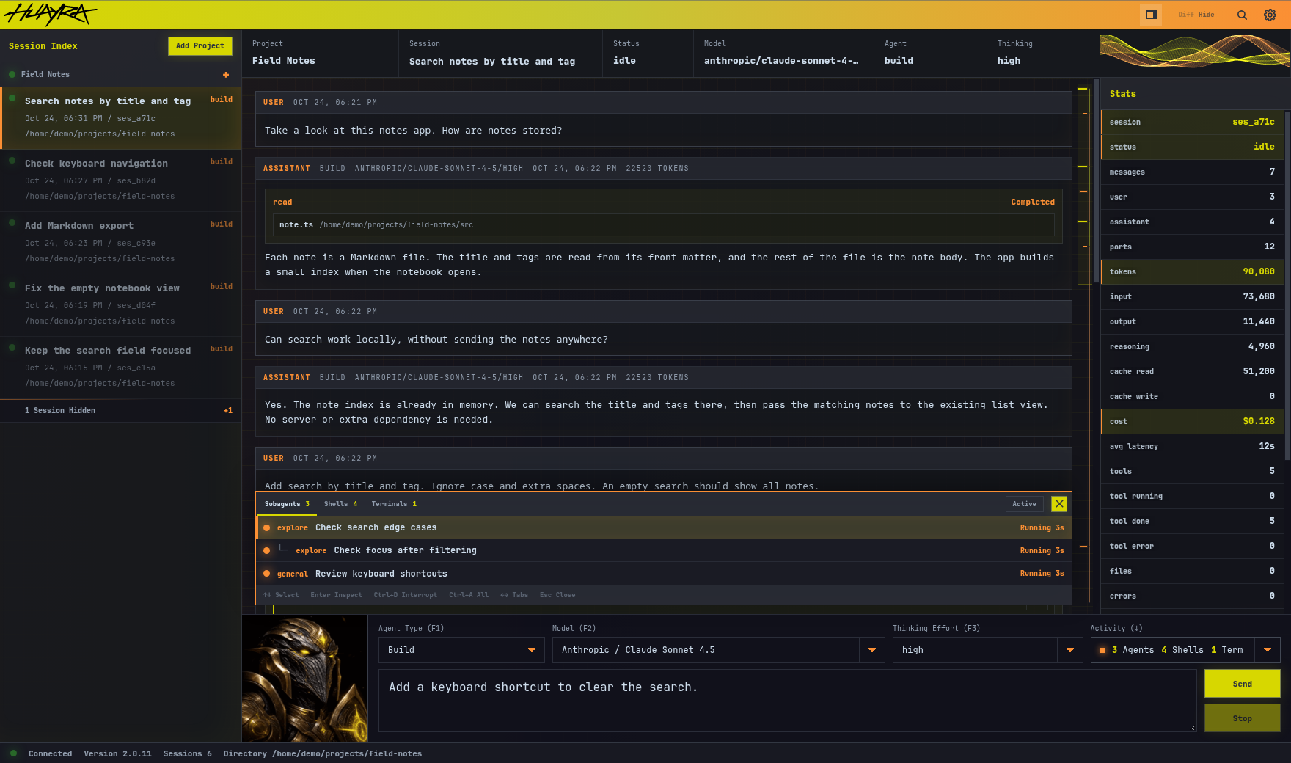Close the activity panel with the X
Viewport: 1291px width, 763px height.
click(x=1058, y=504)
